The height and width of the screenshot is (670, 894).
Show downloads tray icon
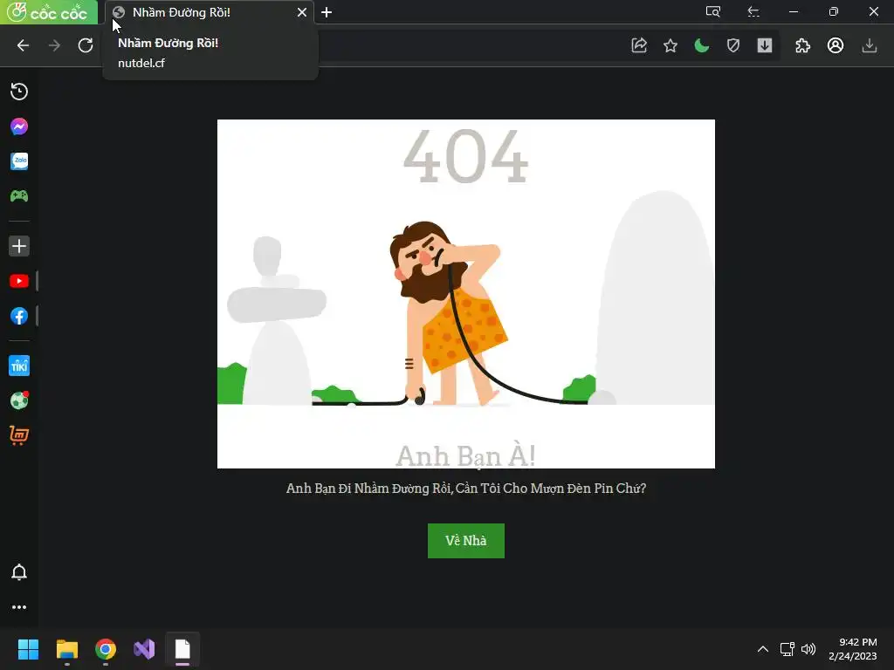(x=869, y=45)
